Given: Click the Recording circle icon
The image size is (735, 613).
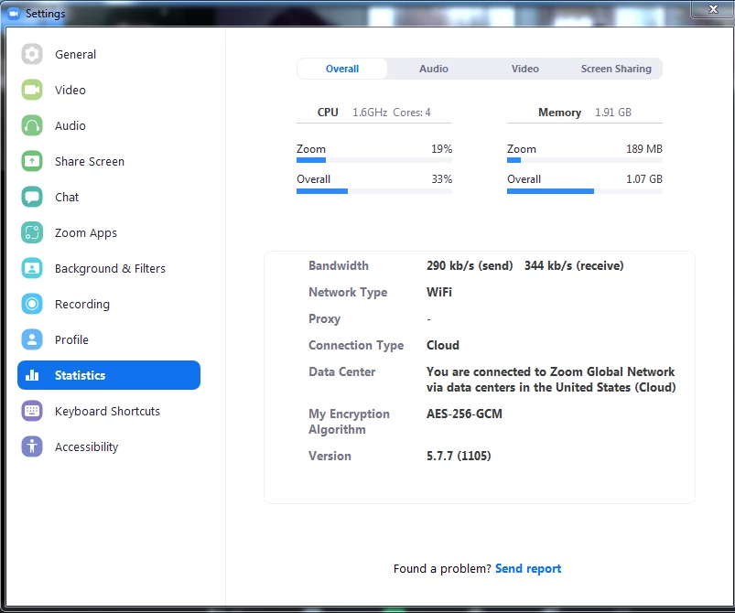Looking at the screenshot, I should pos(32,304).
